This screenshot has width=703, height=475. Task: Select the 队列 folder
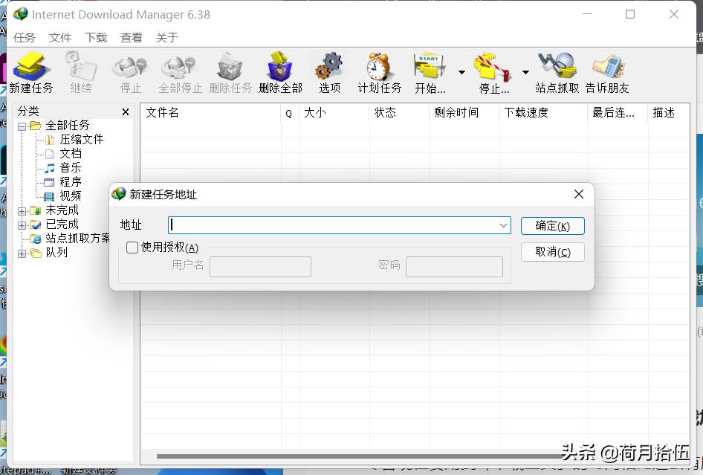(56, 253)
